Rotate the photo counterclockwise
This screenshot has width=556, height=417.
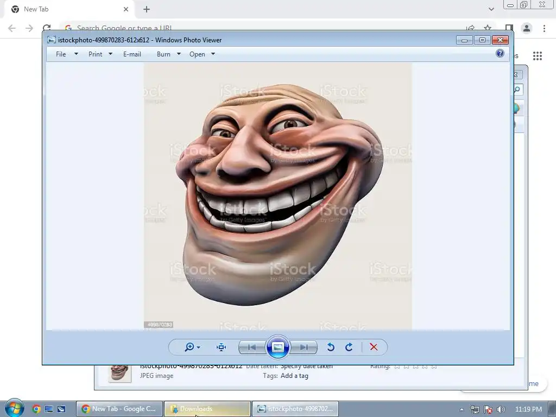(331, 347)
